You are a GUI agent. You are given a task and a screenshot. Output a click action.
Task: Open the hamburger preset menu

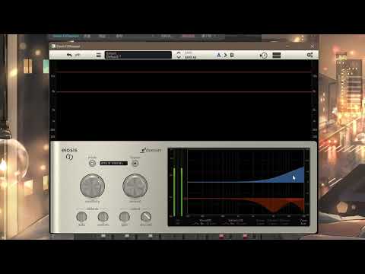tap(99, 55)
